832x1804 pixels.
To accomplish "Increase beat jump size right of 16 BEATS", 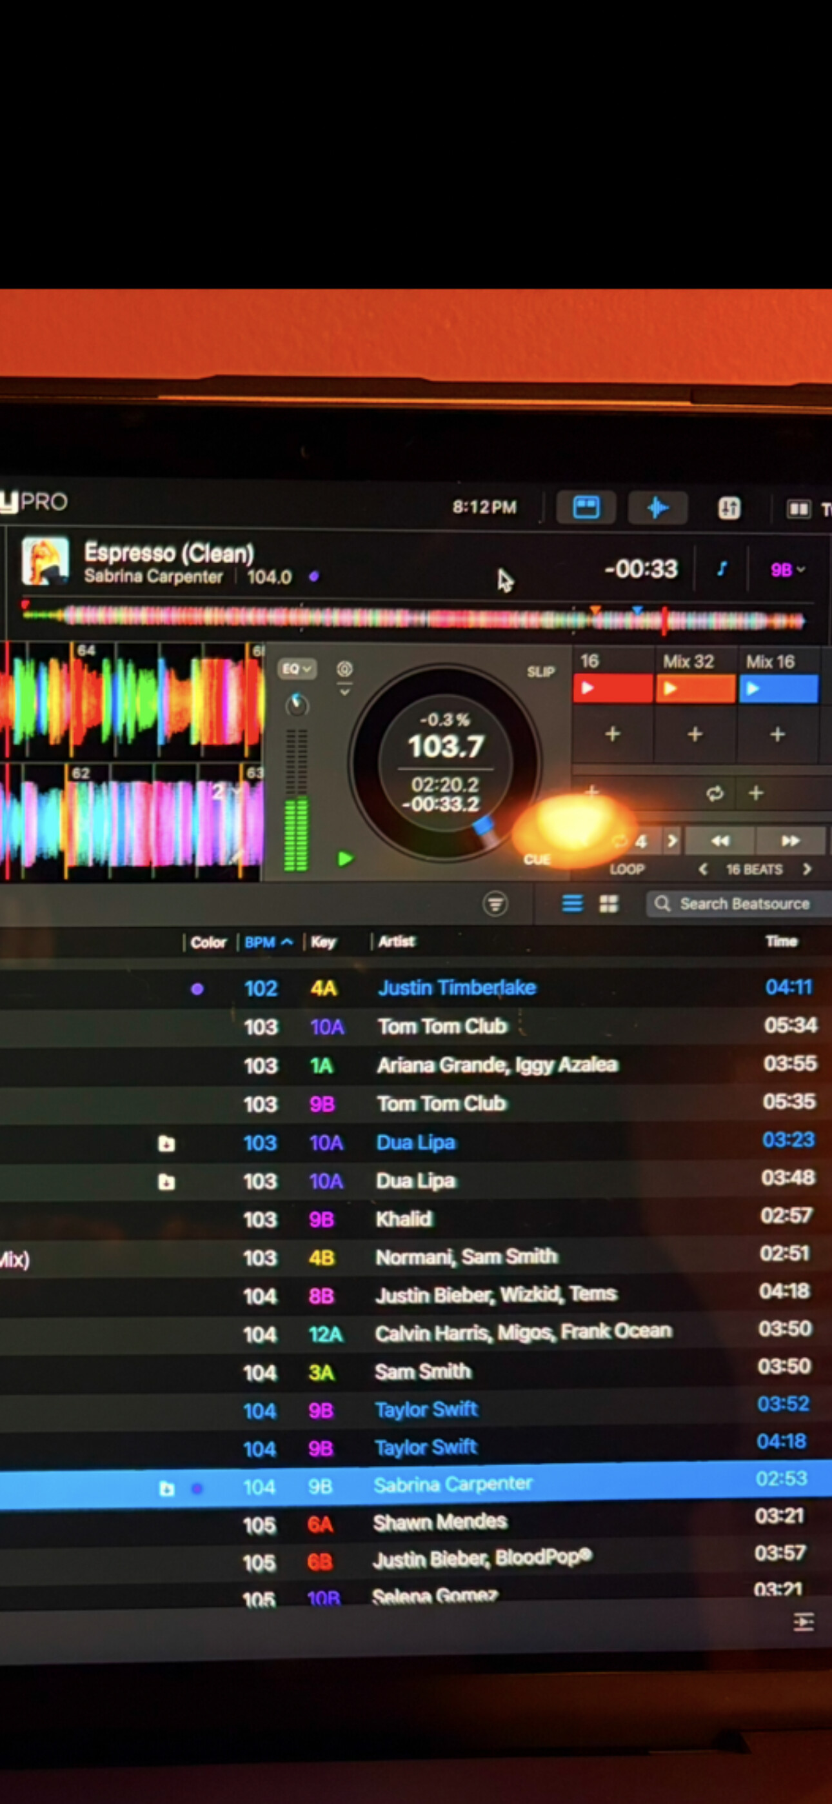I will [807, 869].
